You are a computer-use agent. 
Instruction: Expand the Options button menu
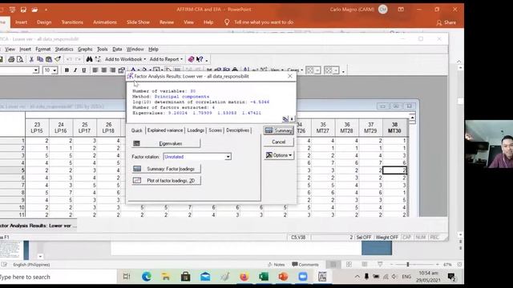pos(279,155)
